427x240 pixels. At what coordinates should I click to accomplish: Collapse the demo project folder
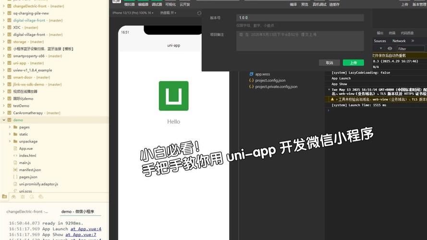pyautogui.click(x=4, y=120)
